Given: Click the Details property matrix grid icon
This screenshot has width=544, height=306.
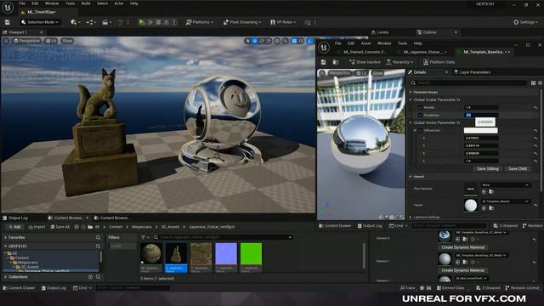Looking at the screenshot, I should [x=533, y=83].
